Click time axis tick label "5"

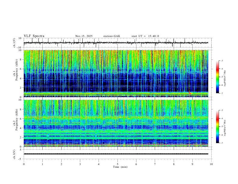[117, 164]
